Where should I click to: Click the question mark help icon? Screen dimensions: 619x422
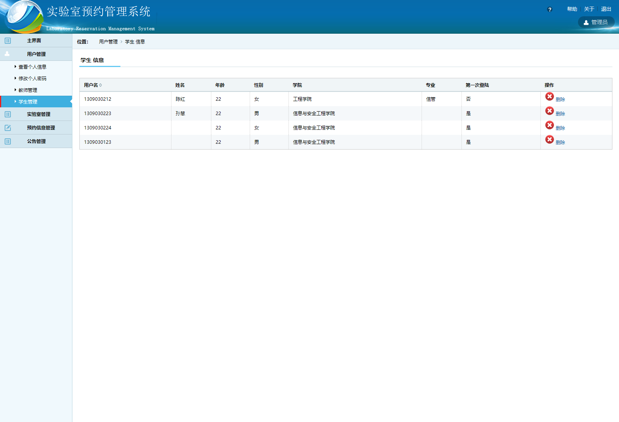point(550,10)
